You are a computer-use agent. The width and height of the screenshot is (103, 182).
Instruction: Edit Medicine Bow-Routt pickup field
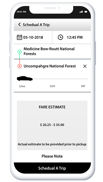coord(52,51)
